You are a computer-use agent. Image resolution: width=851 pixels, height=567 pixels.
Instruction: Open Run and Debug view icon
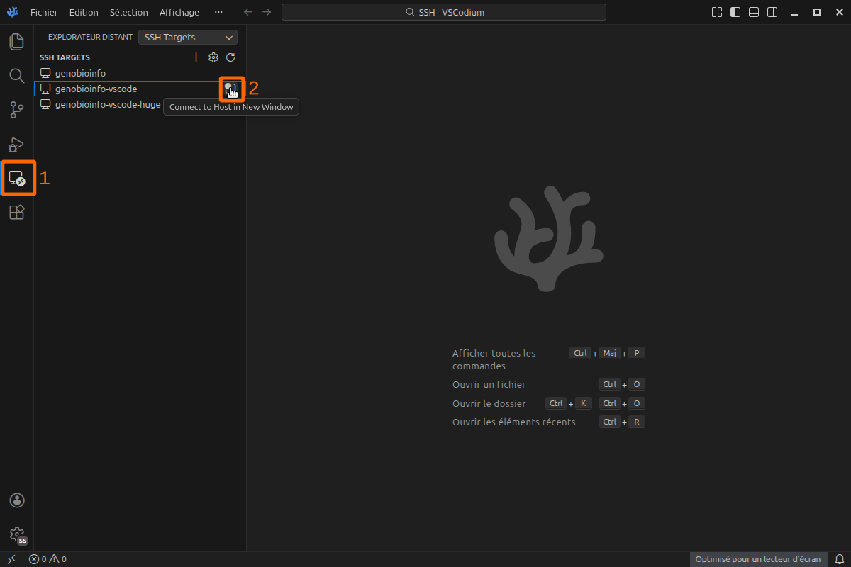point(16,144)
